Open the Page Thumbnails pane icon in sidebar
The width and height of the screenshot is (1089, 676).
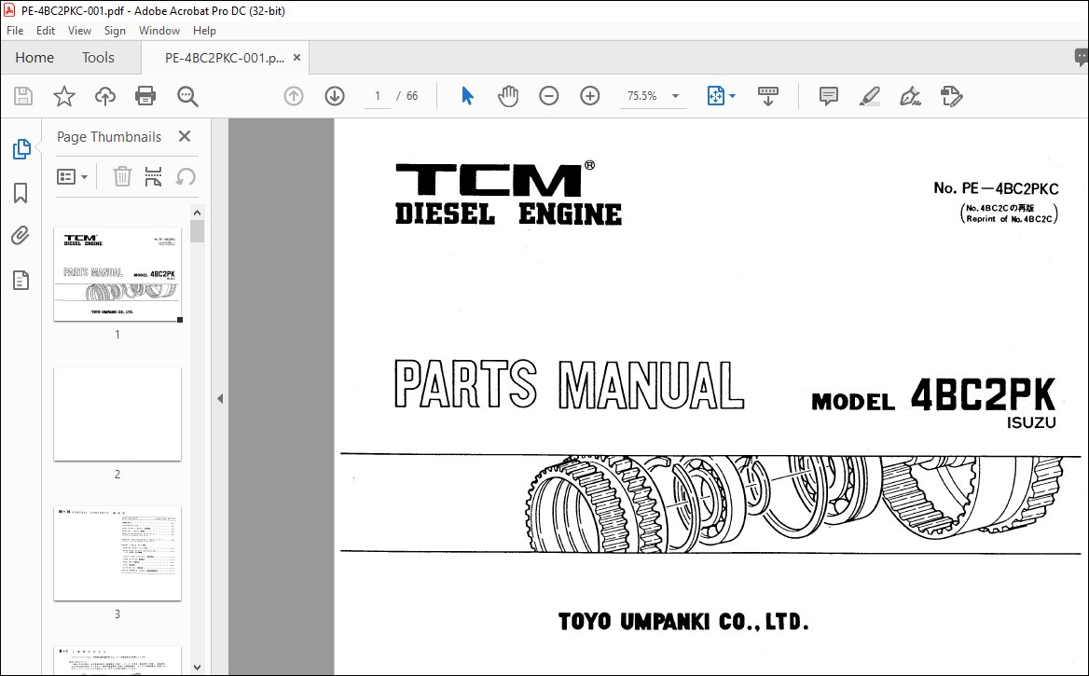pos(21,148)
